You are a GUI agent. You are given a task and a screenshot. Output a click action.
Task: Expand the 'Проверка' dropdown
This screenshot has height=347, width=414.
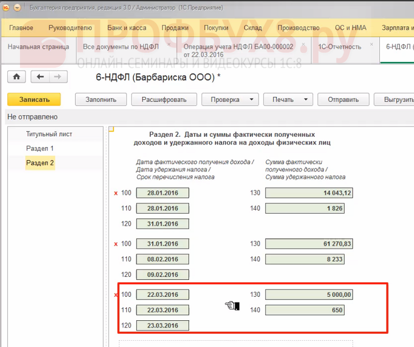pyautogui.click(x=251, y=99)
